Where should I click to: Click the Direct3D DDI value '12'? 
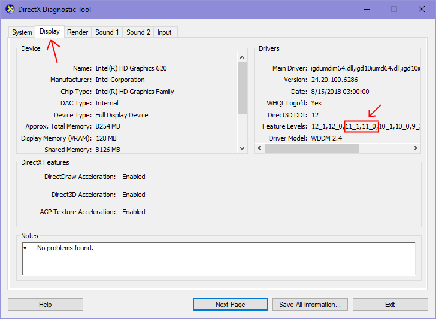315,115
